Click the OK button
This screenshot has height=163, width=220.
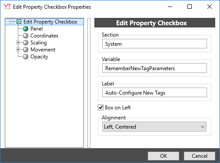pos(163,156)
